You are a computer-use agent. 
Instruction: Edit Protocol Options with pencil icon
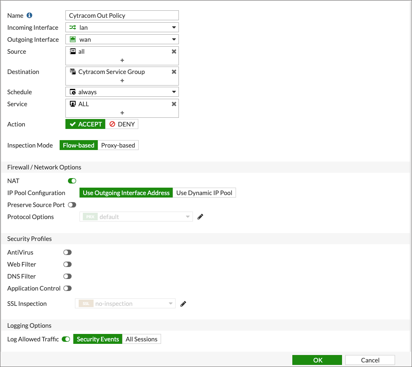pyautogui.click(x=200, y=217)
